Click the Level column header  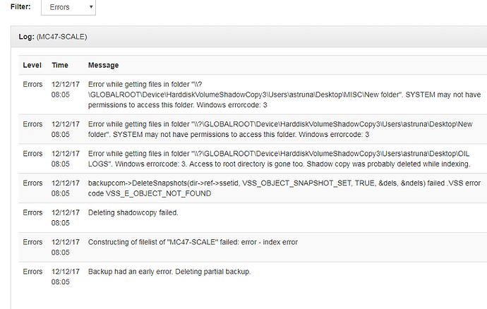(32, 65)
